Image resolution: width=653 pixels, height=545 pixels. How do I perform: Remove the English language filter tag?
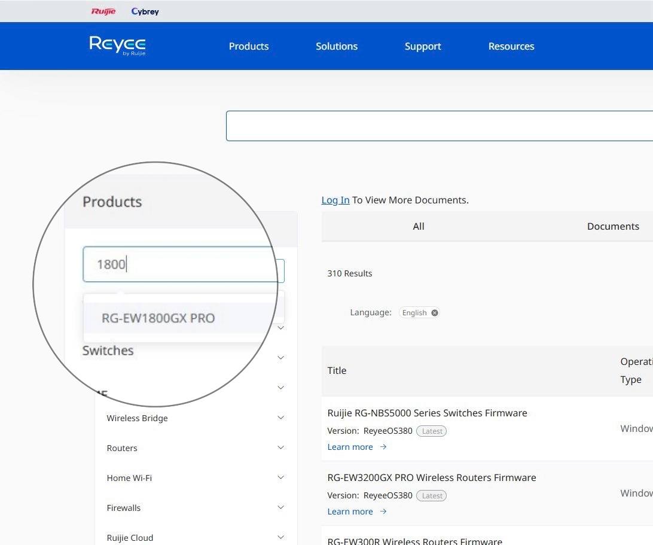(x=434, y=312)
